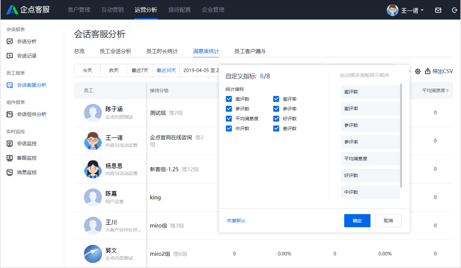
Task: Select the 昨天 date filter
Action: [x=114, y=70]
